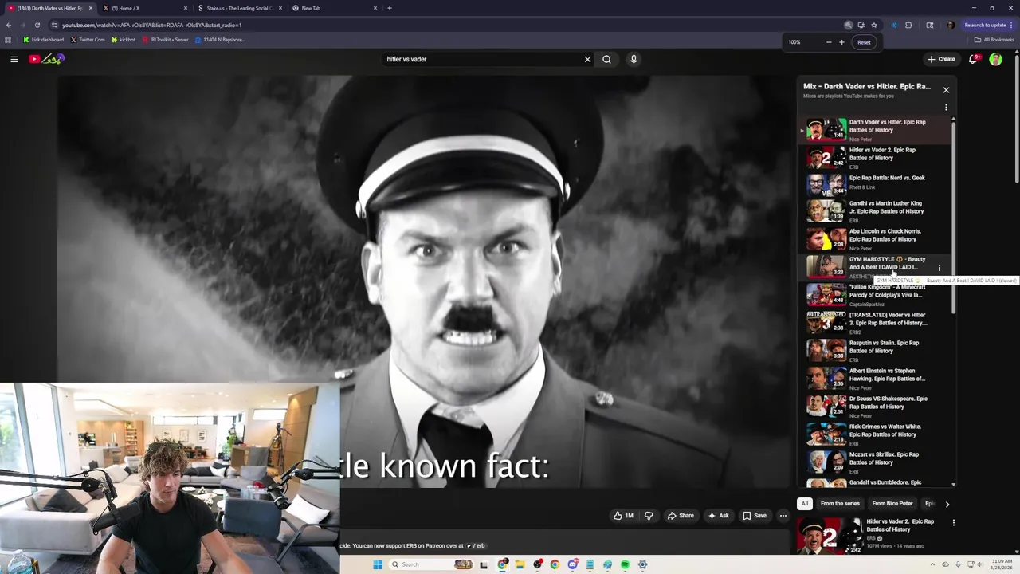Play Epic Rap Battle: Nerd vs. Geek
This screenshot has height=574, width=1020.
click(875, 183)
